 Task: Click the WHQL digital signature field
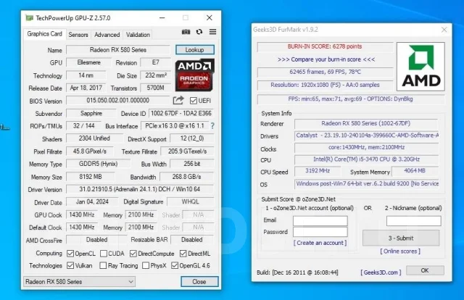pos(190,201)
